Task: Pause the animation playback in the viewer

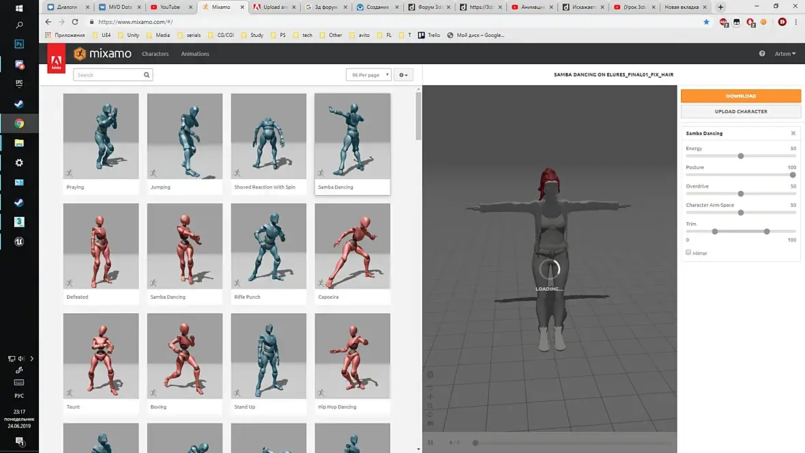Action: [x=430, y=442]
